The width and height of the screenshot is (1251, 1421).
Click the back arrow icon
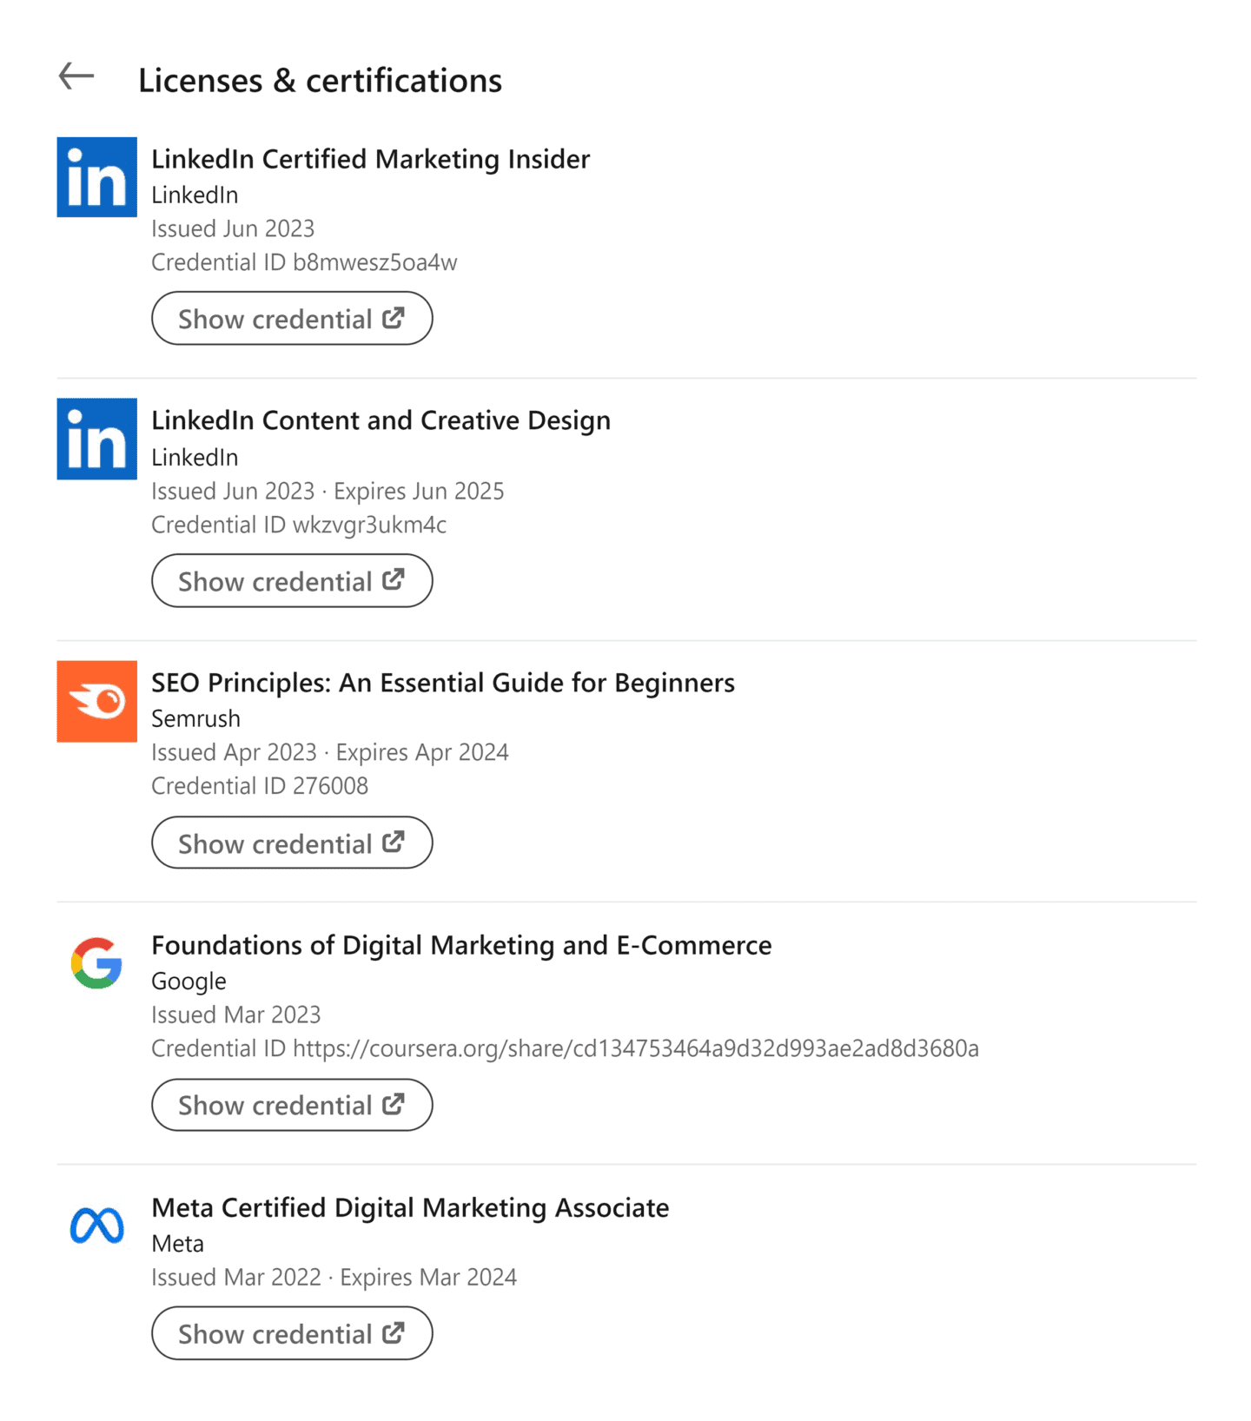tap(76, 76)
